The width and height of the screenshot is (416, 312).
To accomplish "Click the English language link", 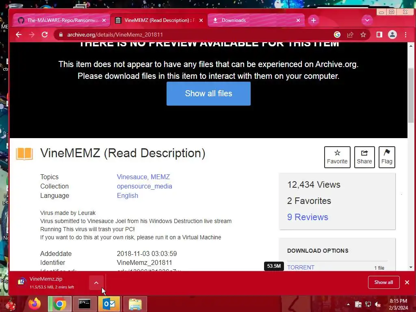I will (x=127, y=195).
